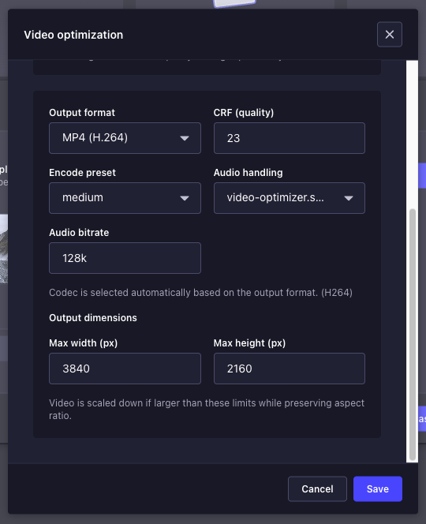This screenshot has height=524, width=426.
Task: Click the Audio handling label
Action: (x=248, y=173)
